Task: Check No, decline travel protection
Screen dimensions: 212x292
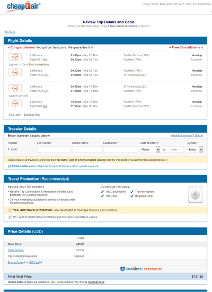Action: coord(10,217)
